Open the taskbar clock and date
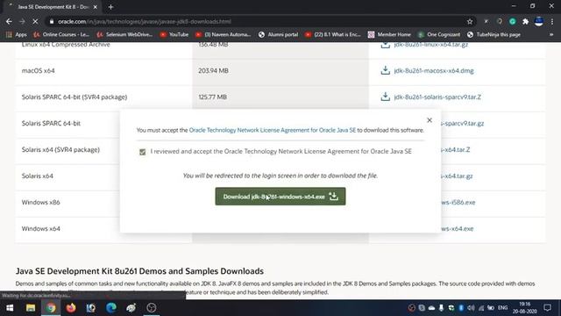Screen dimensions: 561x316 525,308
